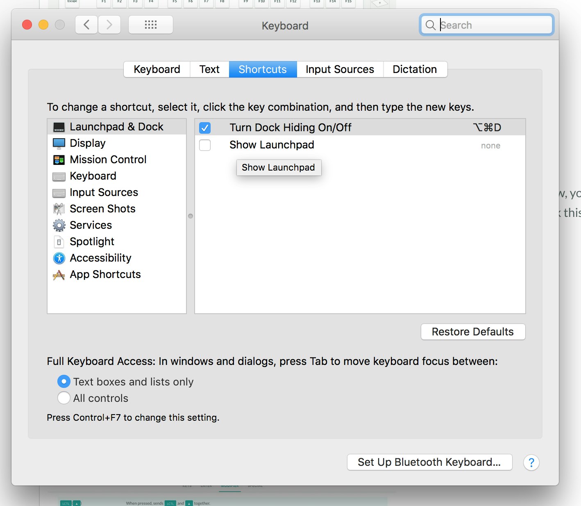This screenshot has height=506, width=581.
Task: Show all preferences with grid button
Action: coord(151,25)
